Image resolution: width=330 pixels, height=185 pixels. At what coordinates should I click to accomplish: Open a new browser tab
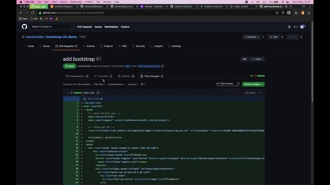pos(291,7)
